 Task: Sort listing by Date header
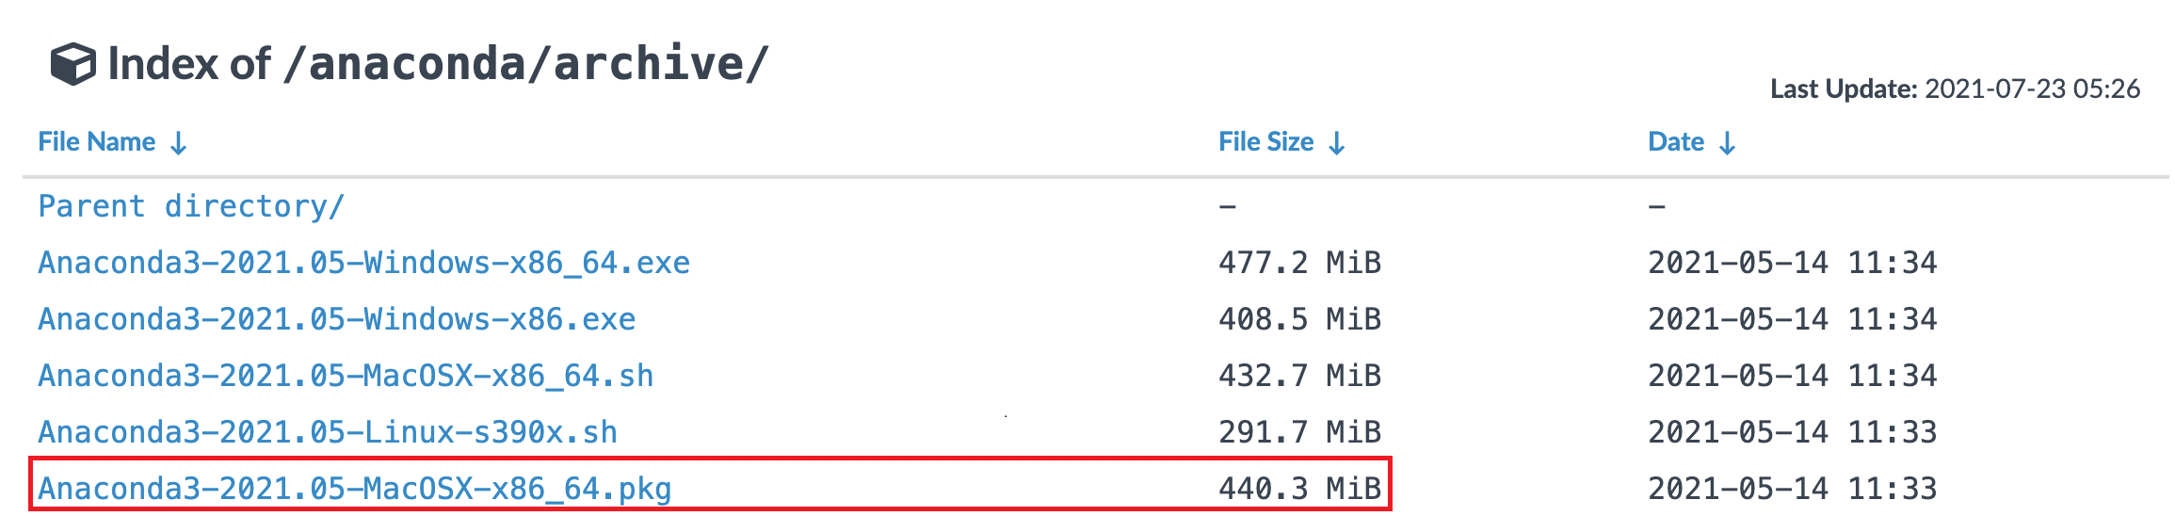pyautogui.click(x=1675, y=142)
